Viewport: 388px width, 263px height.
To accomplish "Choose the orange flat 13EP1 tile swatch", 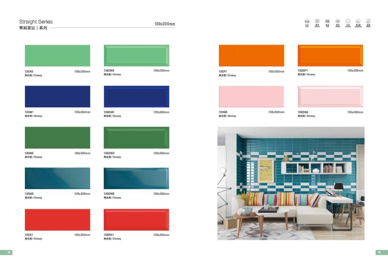I will (252, 55).
